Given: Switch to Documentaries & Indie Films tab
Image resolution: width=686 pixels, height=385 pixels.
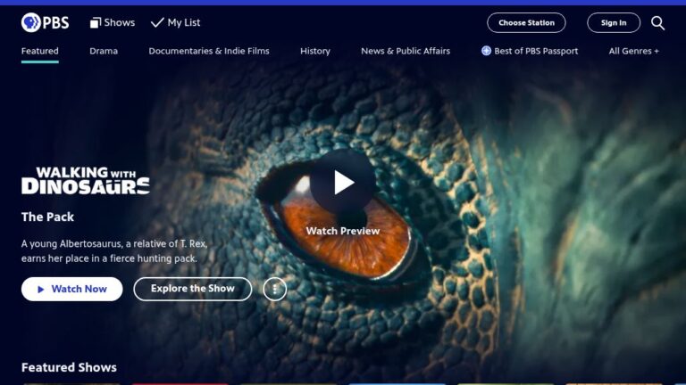Looking at the screenshot, I should [x=209, y=51].
